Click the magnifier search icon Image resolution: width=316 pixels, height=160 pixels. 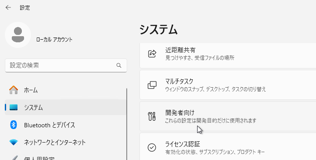(x=119, y=65)
